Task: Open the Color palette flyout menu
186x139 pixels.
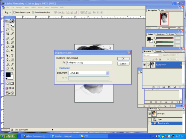Action: coord(182,34)
